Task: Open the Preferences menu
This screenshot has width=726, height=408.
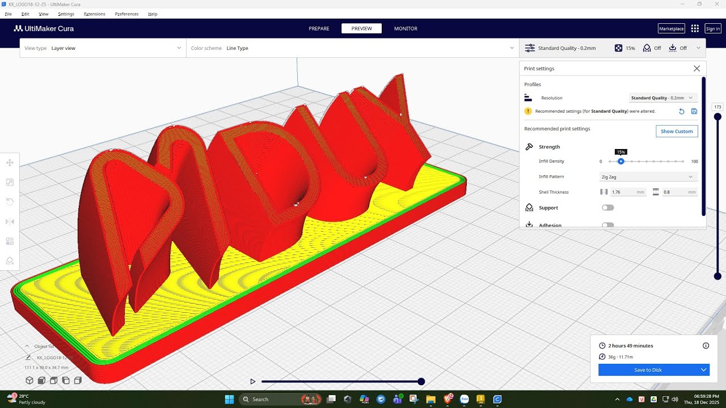Action: [x=126, y=14]
